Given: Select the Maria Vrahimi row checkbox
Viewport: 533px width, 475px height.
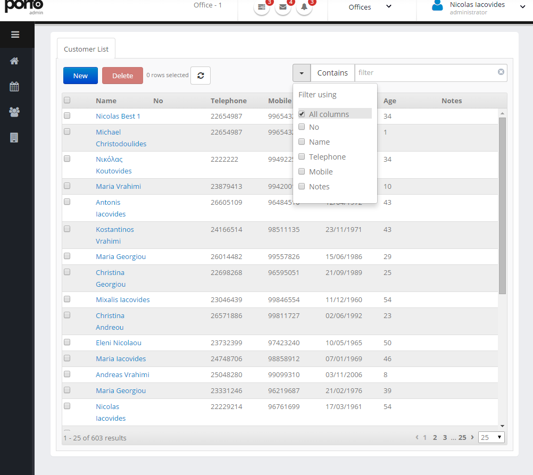Looking at the screenshot, I should tap(67, 186).
